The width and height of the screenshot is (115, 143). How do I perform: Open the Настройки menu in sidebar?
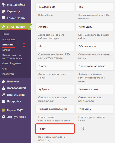[x=14, y=101]
